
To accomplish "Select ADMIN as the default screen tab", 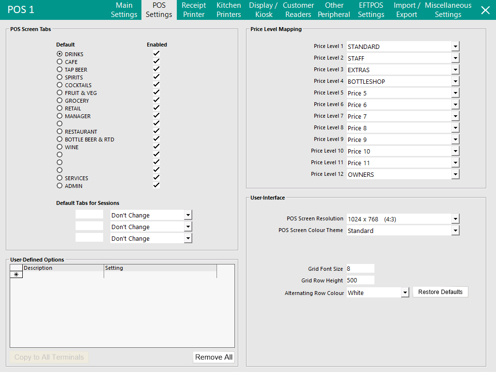I will click(x=59, y=186).
